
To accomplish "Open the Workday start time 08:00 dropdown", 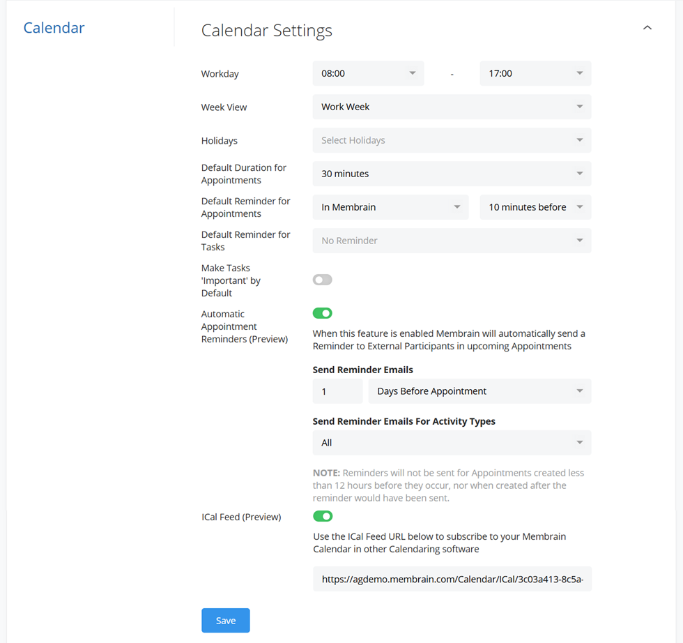I will coord(368,73).
